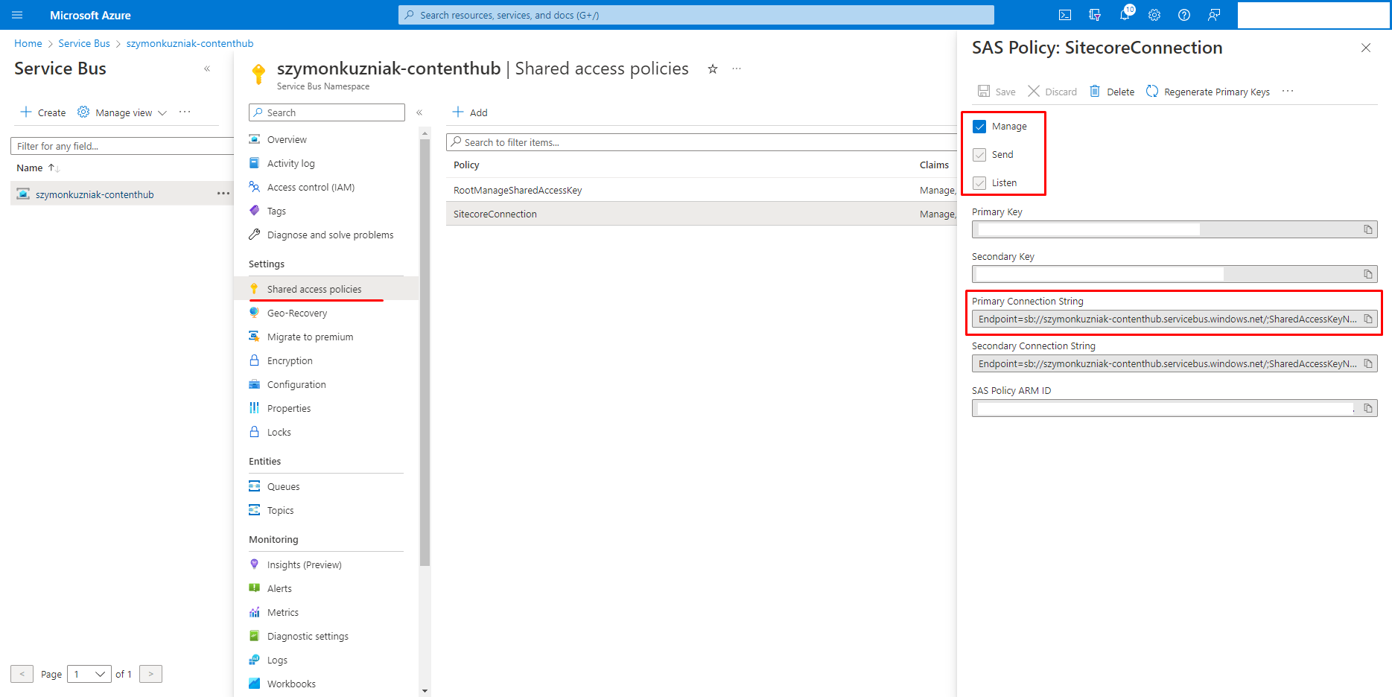Open Cloud Shell from the top bar

(1065, 15)
